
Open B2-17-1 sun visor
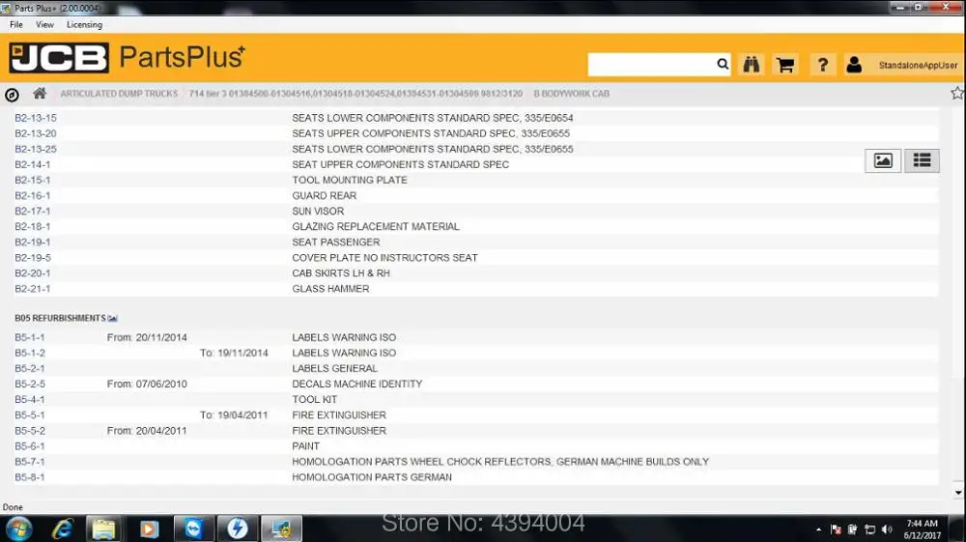coord(33,211)
